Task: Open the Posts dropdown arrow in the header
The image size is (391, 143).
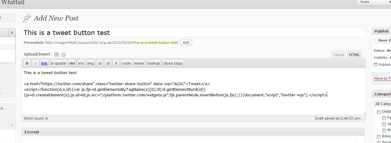Action: pyautogui.click(x=389, y=2)
